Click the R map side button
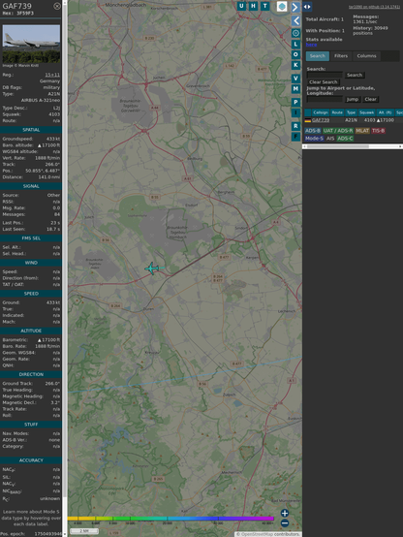This screenshot has width=403, height=537. tap(295, 126)
